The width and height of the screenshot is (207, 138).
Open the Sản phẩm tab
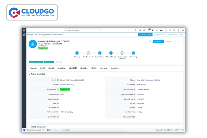coord(84,68)
